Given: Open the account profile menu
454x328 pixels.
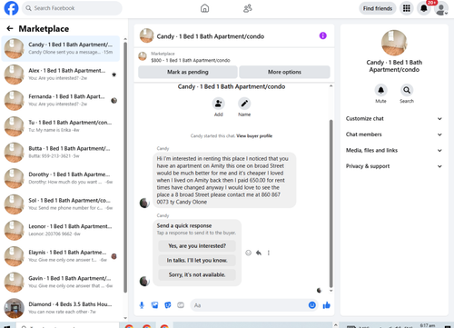Looking at the screenshot, I should (441, 8).
